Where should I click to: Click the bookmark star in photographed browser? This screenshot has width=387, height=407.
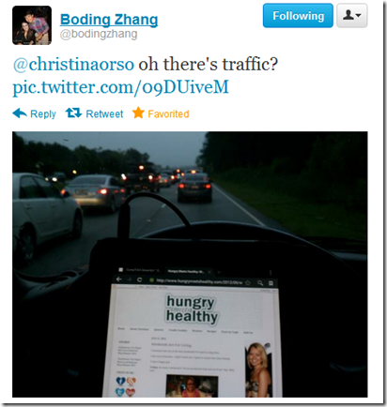pyautogui.click(x=248, y=283)
